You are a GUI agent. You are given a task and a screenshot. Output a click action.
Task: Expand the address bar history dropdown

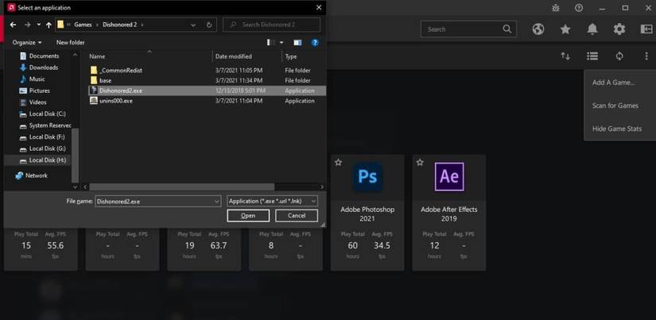coord(193,25)
